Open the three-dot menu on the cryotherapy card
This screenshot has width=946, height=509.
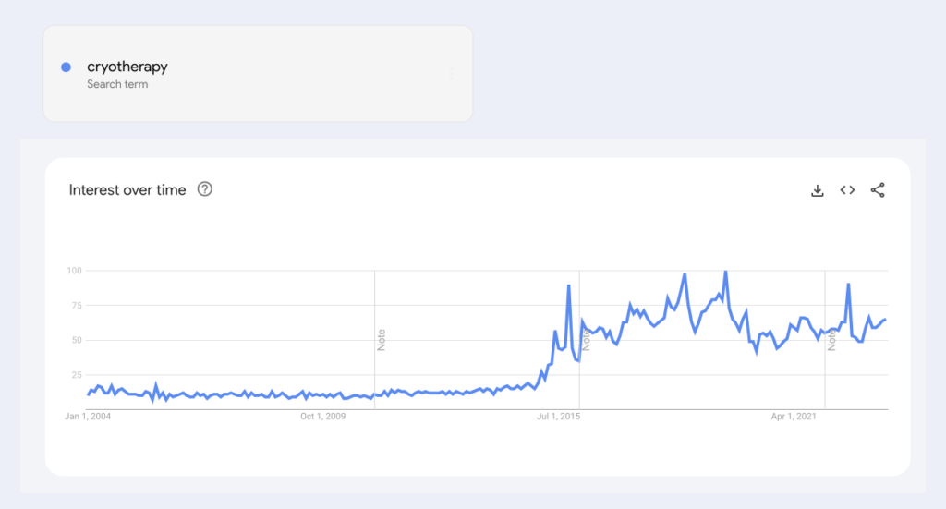pyautogui.click(x=452, y=74)
